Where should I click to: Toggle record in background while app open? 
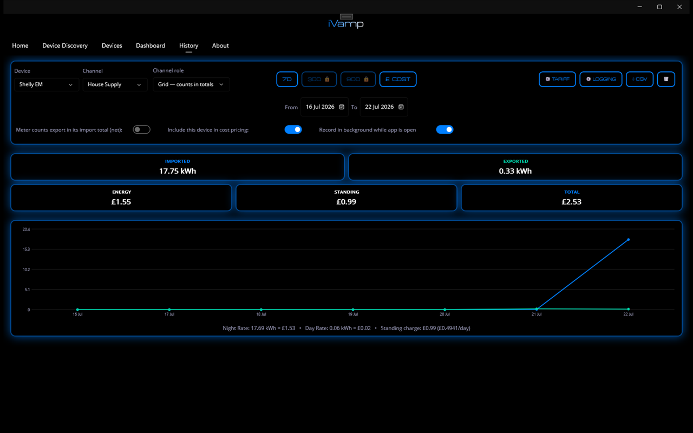[444, 130]
